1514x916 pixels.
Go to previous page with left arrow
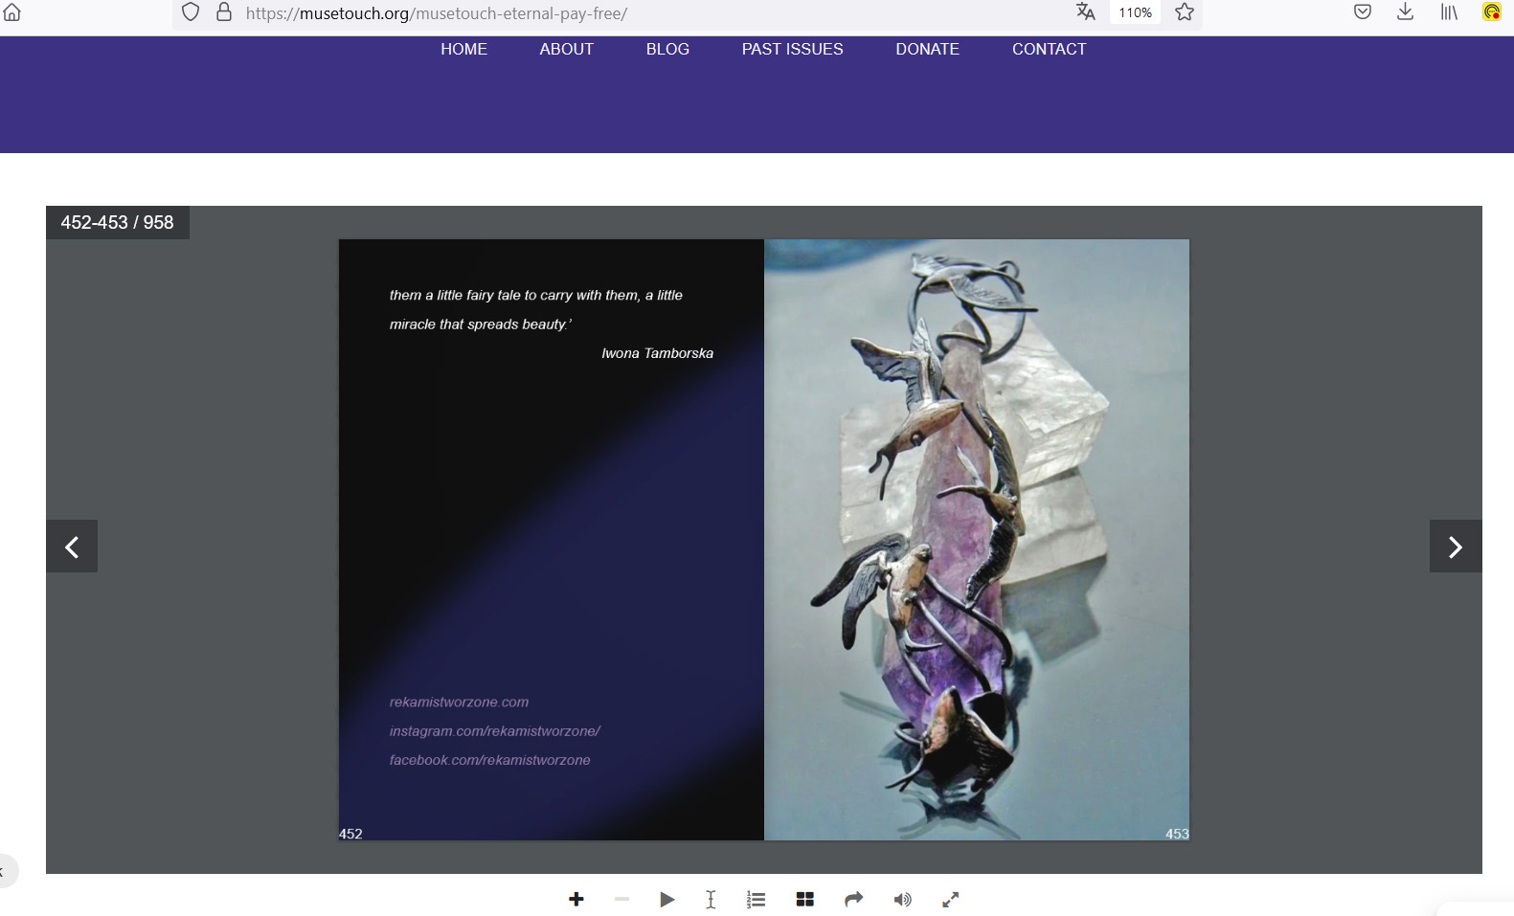(x=72, y=547)
